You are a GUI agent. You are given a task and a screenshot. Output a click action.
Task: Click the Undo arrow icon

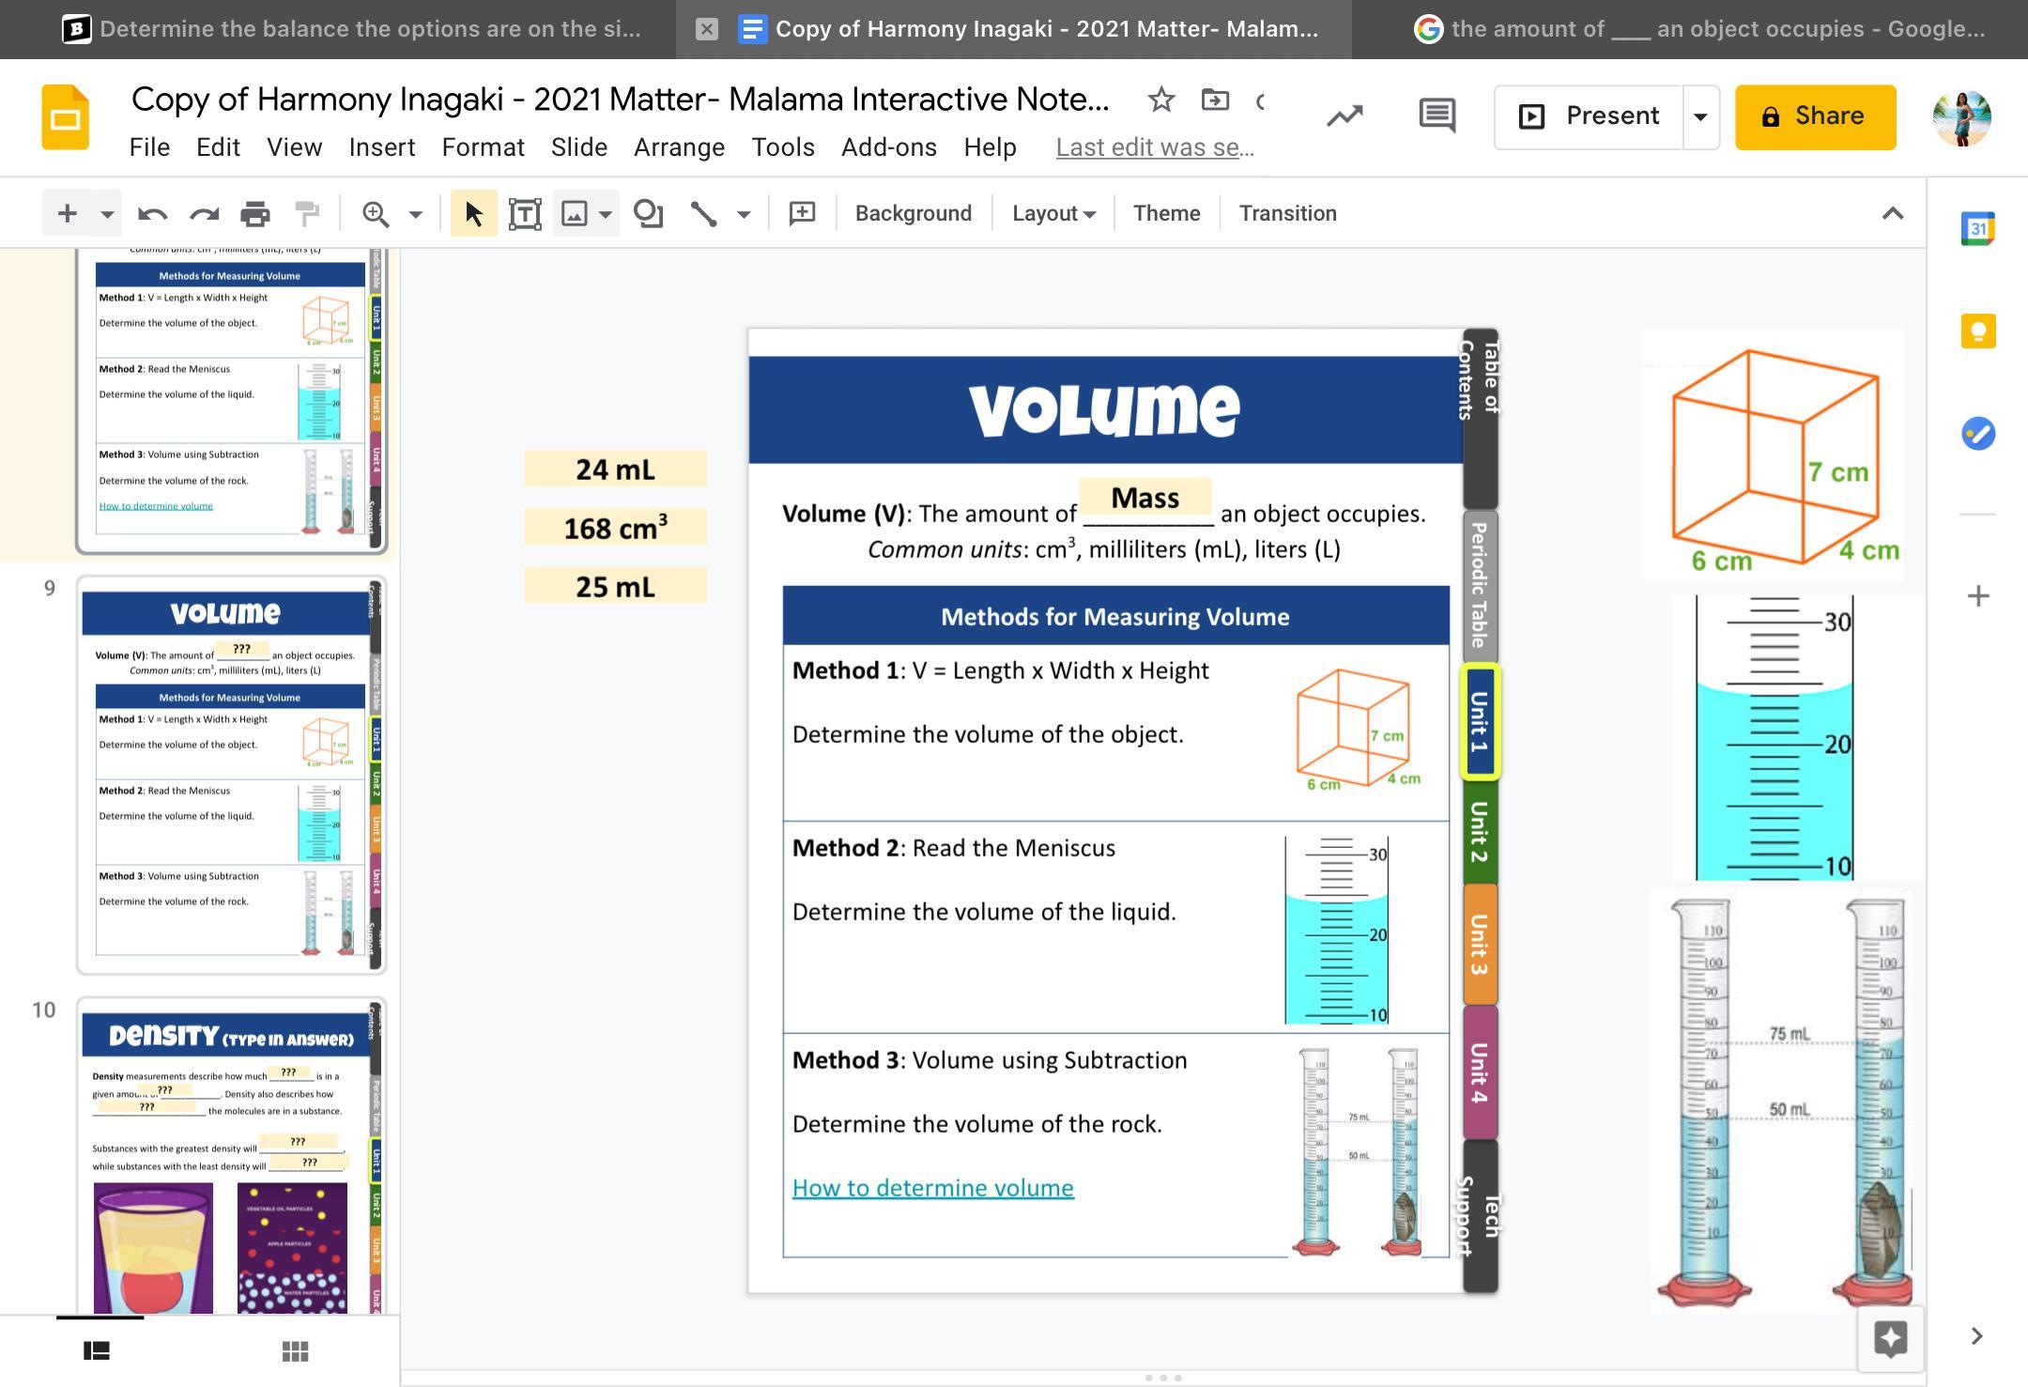click(x=152, y=214)
